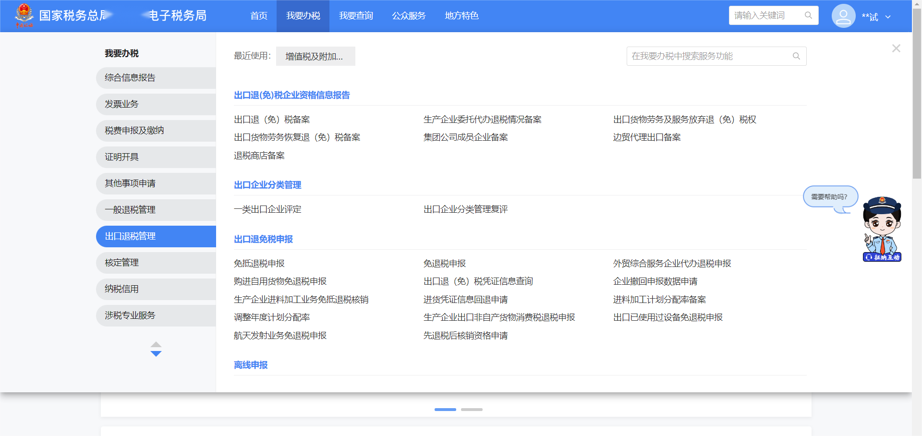Screen dimensions: 922x436
Task: Open the 免抵退税申报 link
Action: click(259, 264)
